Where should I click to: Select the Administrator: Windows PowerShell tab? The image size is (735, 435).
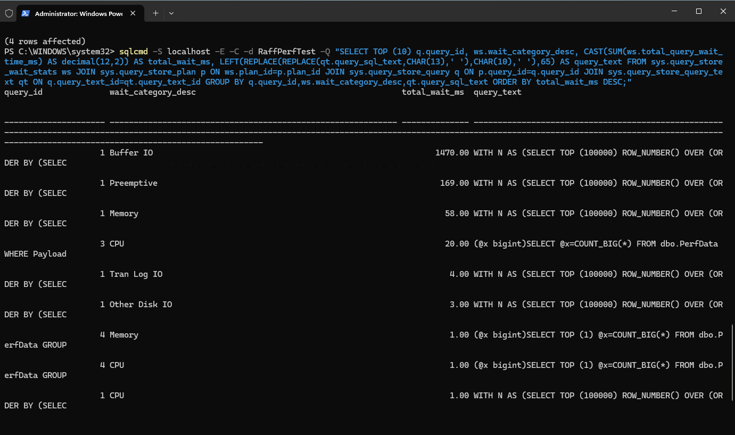pyautogui.click(x=79, y=13)
